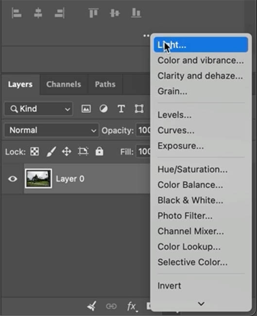257x316 pixels.
Task: Click the Fill label
Action: click(127, 152)
